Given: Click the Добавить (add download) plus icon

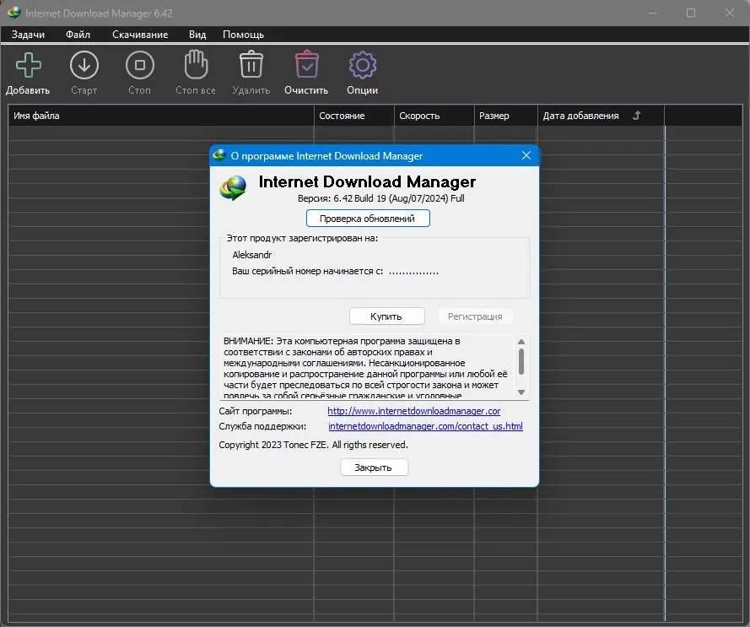Looking at the screenshot, I should (x=28, y=65).
